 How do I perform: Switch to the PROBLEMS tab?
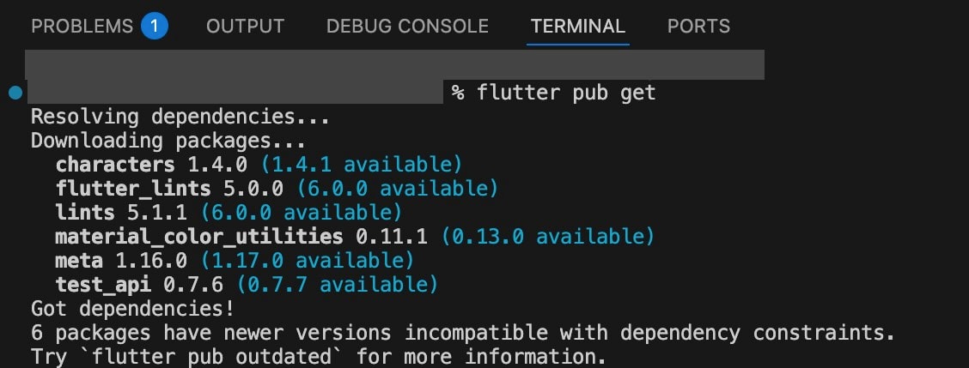point(82,27)
